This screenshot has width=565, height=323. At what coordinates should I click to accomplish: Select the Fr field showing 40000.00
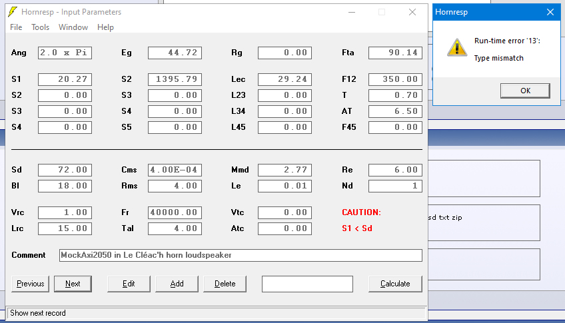[x=175, y=212]
